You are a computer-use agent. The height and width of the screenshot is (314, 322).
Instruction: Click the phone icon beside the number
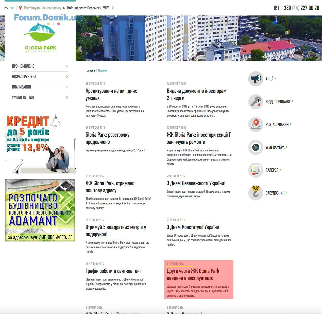[277, 8]
